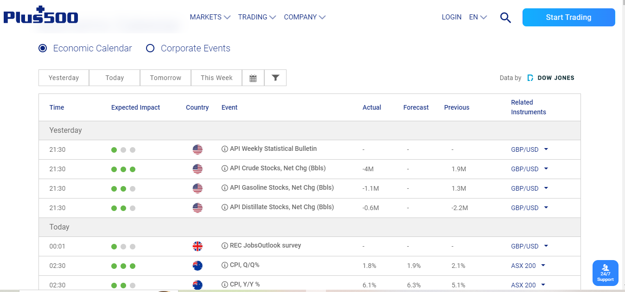Click the Dow Jones data provider logo
The height and width of the screenshot is (292, 625).
pyautogui.click(x=551, y=78)
